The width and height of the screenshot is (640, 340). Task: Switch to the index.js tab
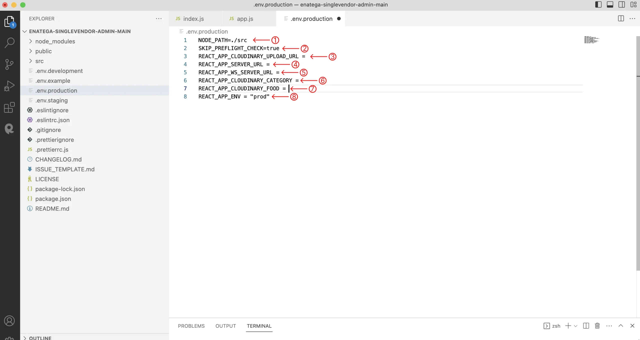pyautogui.click(x=193, y=19)
